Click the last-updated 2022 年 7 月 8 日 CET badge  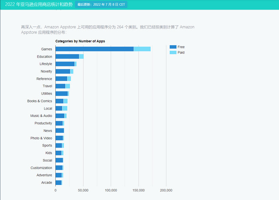click(x=101, y=4)
